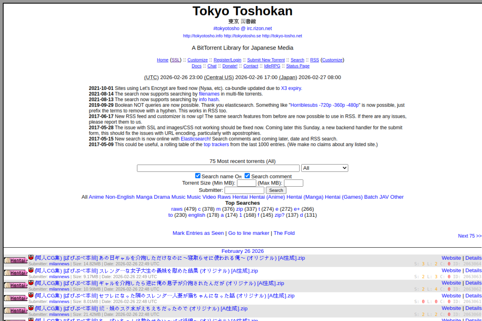Click the Hentai badge beside the 9.17MB torrent

(x=15, y=272)
